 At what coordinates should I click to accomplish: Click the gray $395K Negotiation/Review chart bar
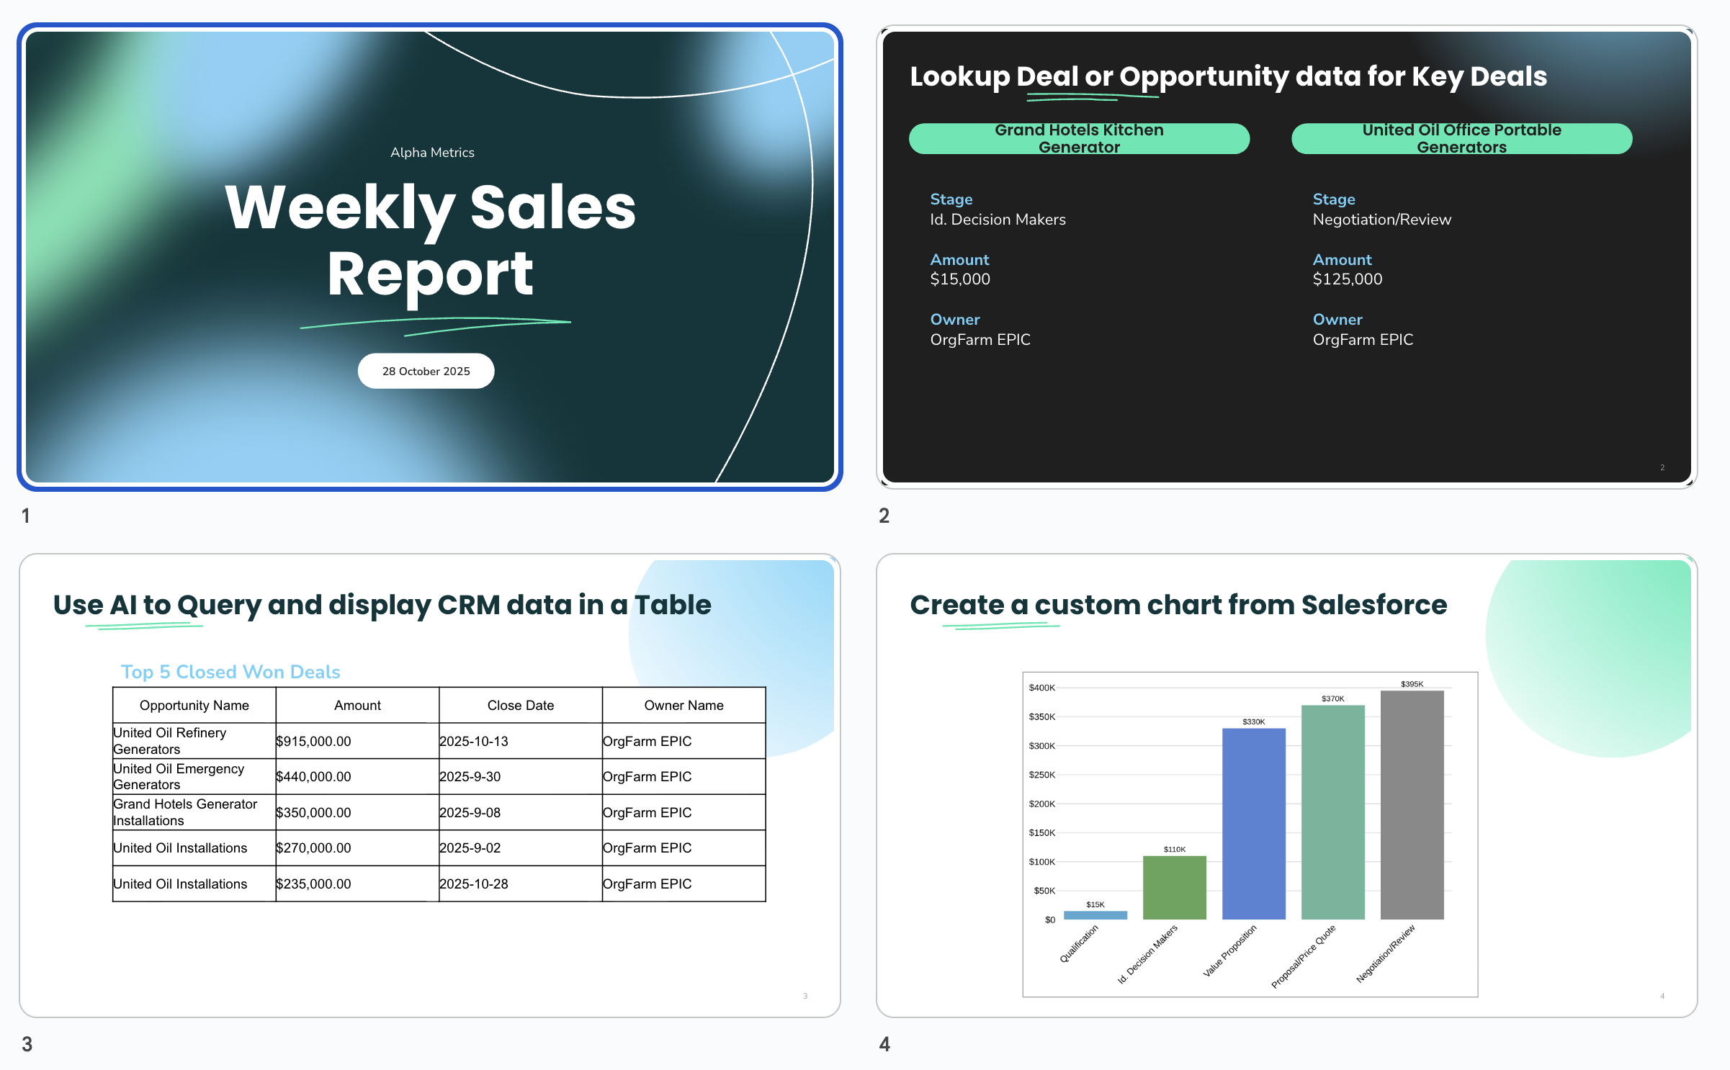(x=1412, y=805)
